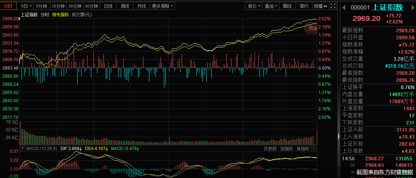This screenshot has height=178, width=416.
Task: Switch to the 60分钟 period tab
Action: (x=91, y=6)
